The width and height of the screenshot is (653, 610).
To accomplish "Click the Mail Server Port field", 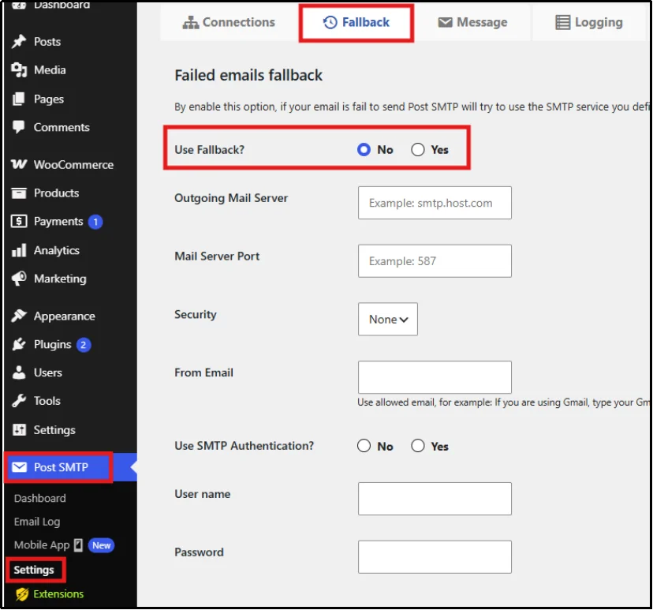I will [x=435, y=261].
